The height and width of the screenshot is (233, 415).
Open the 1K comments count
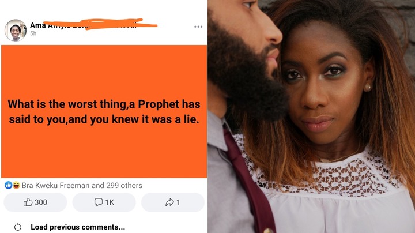110,202
